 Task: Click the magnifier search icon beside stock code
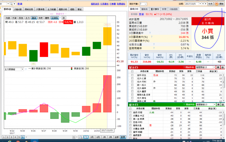tap(11, 4)
